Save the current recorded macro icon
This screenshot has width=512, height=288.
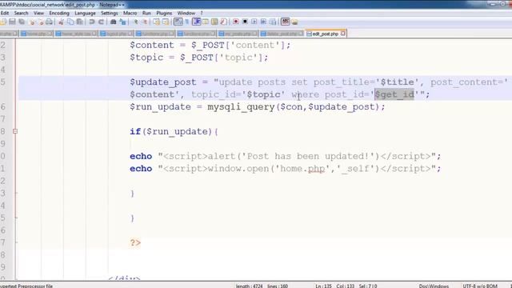[273, 22]
